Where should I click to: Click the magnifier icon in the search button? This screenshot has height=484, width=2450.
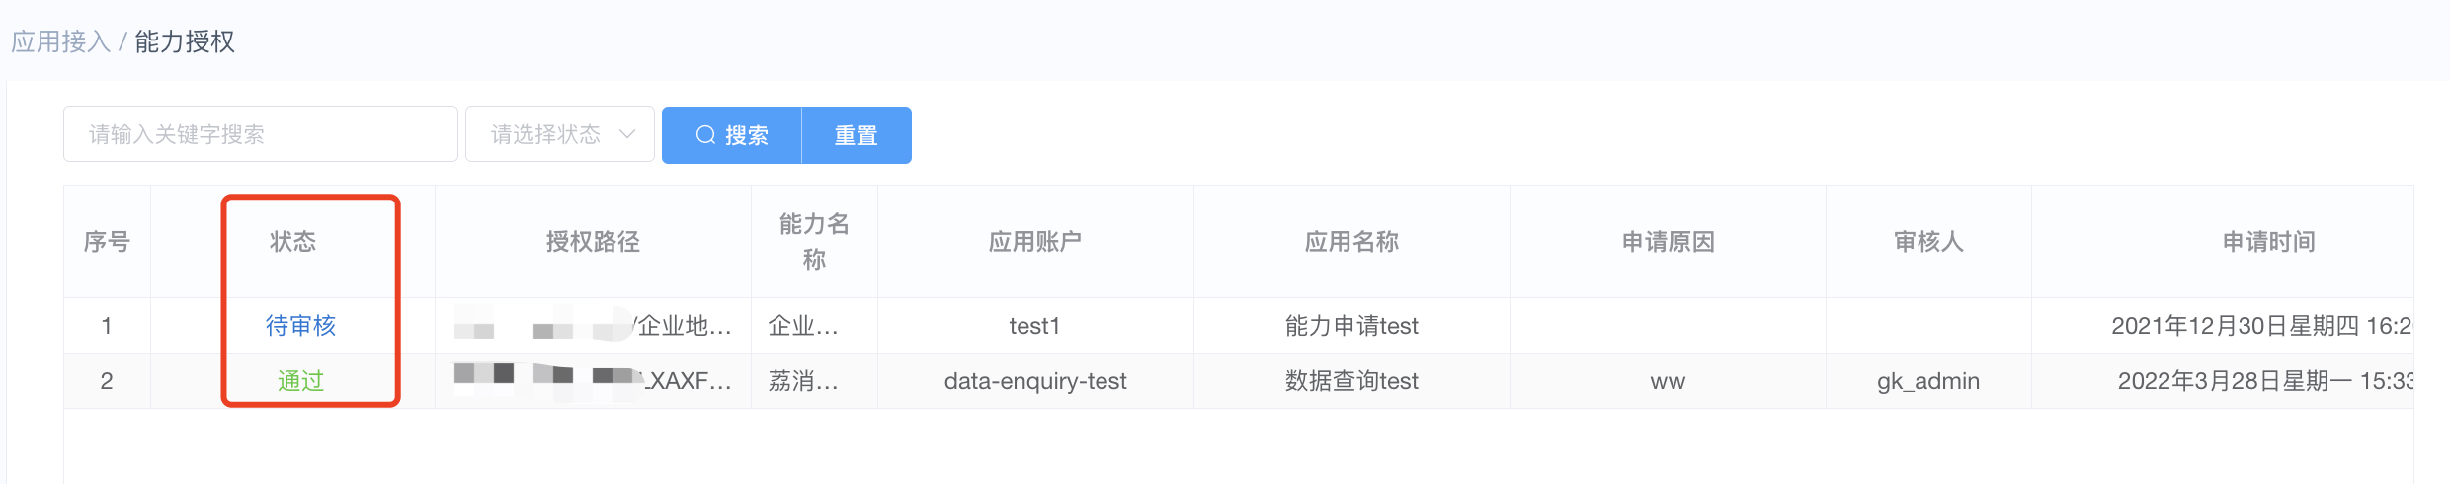(x=705, y=135)
